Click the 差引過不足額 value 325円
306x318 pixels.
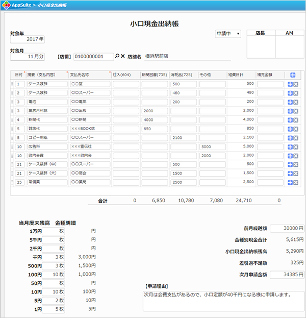tap(297, 263)
